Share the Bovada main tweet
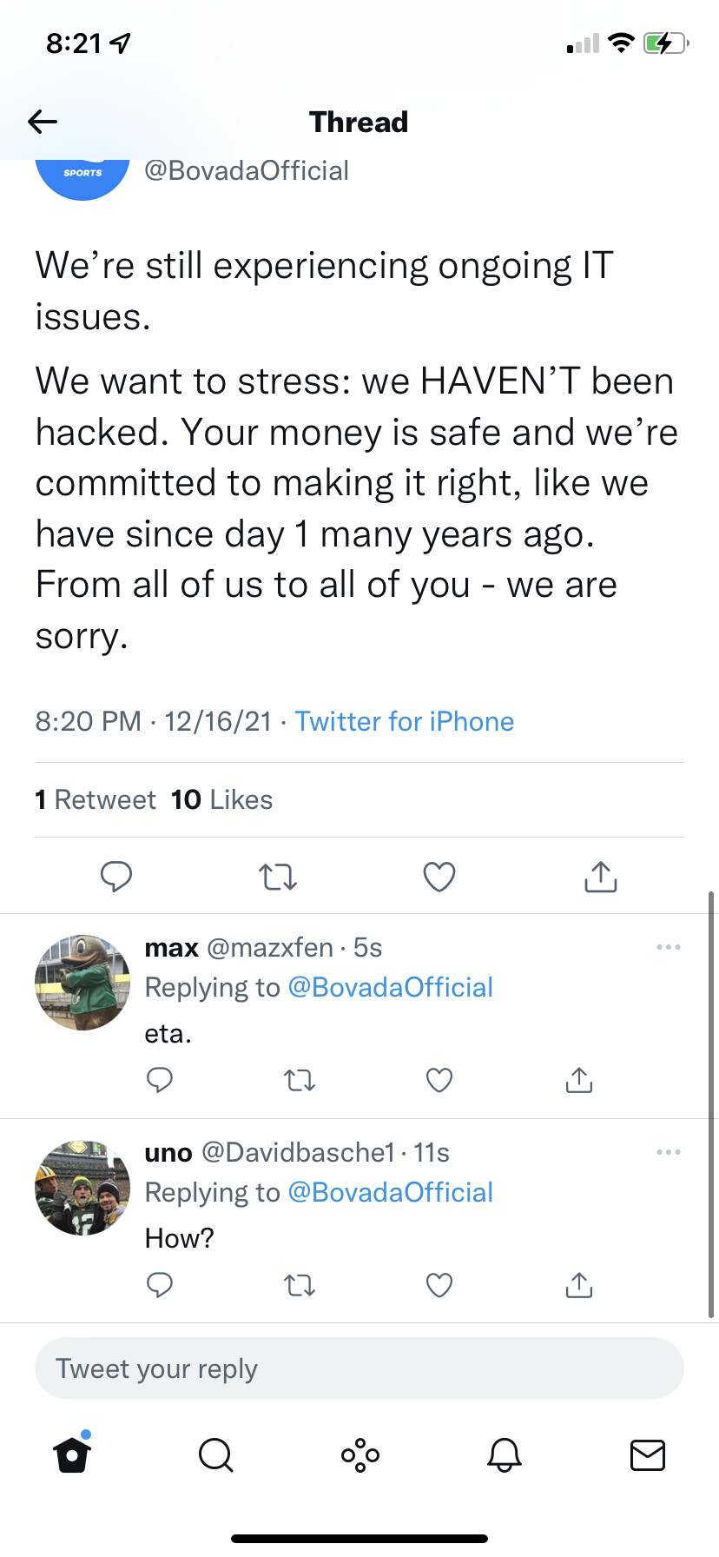The image size is (719, 1557). pos(600,877)
